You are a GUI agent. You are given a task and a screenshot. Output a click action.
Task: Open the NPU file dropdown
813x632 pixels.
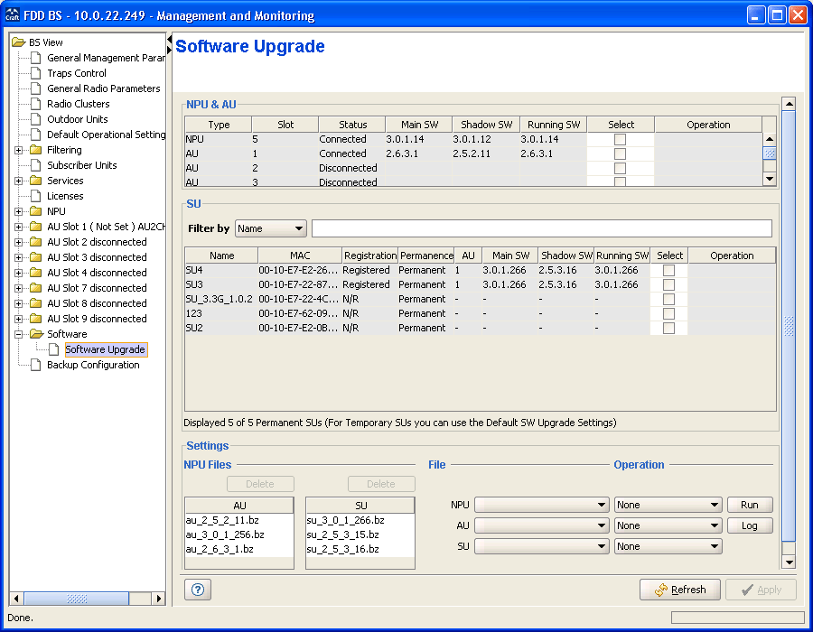pyautogui.click(x=541, y=505)
